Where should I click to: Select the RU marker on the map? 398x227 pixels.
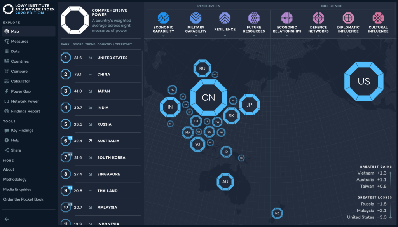202,68
